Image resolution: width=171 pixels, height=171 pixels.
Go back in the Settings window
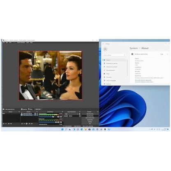click(103, 44)
